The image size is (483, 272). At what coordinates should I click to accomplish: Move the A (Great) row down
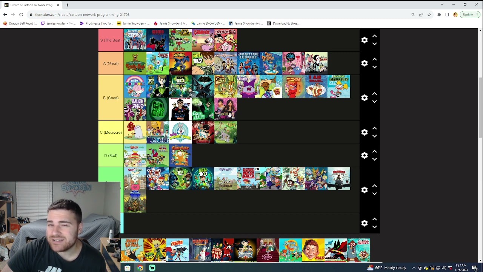[x=374, y=67]
